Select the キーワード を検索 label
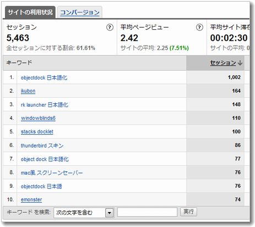The image size is (255, 227). (28, 212)
